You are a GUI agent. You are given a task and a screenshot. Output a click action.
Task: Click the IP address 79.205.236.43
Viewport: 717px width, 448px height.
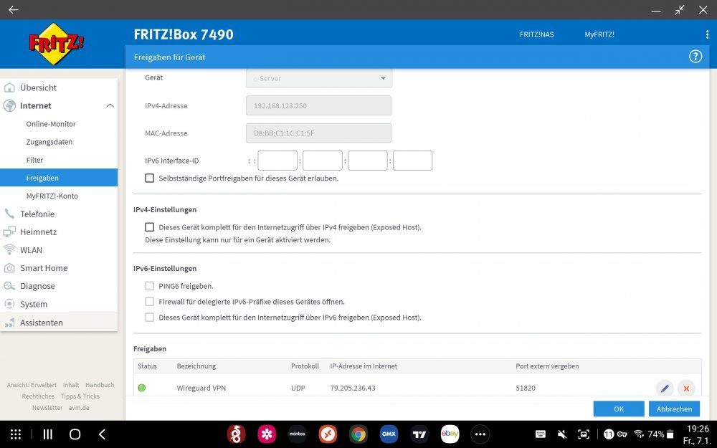tap(353, 388)
